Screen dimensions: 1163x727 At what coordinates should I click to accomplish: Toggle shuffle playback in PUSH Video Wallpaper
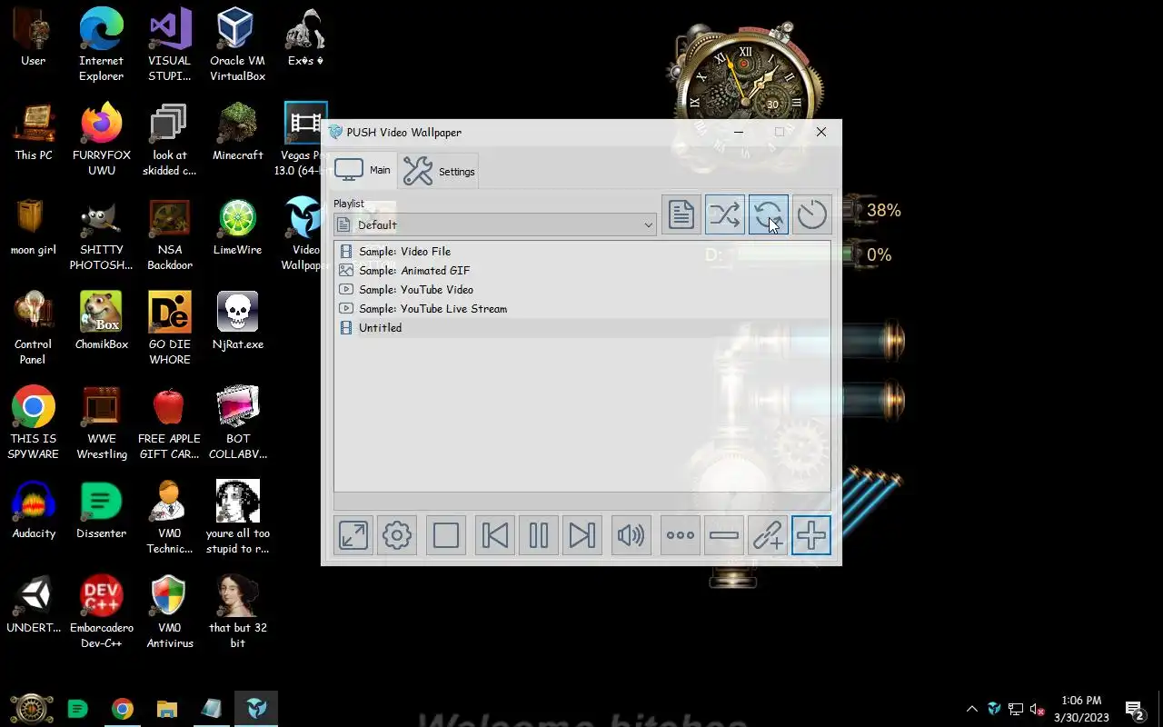(724, 215)
